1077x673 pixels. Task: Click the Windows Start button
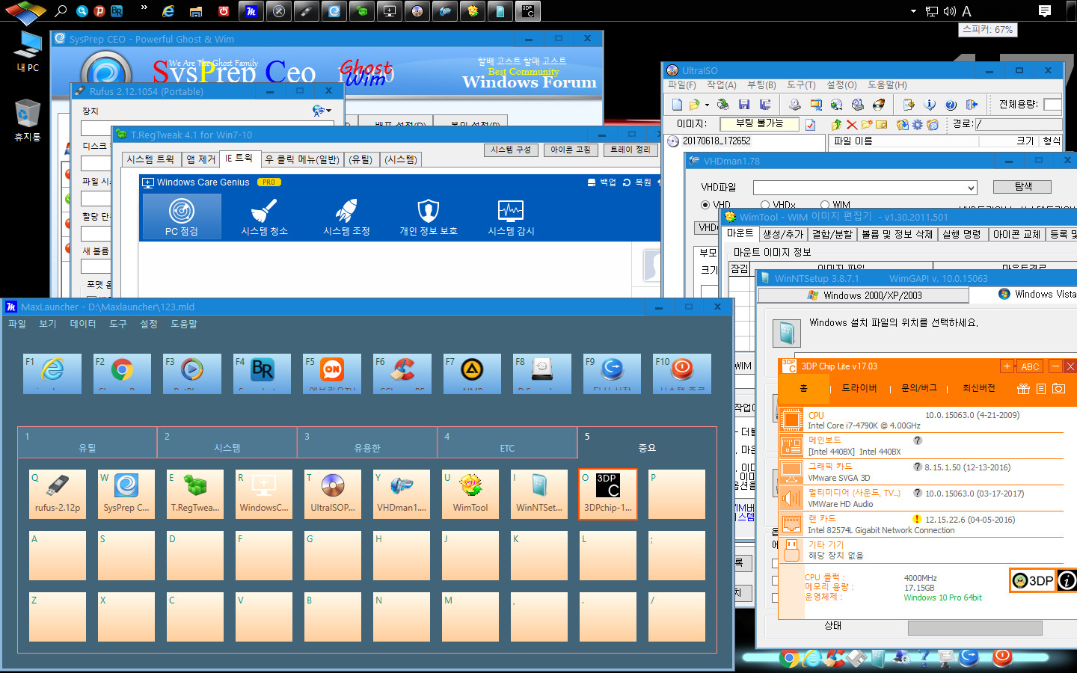tap(25, 10)
